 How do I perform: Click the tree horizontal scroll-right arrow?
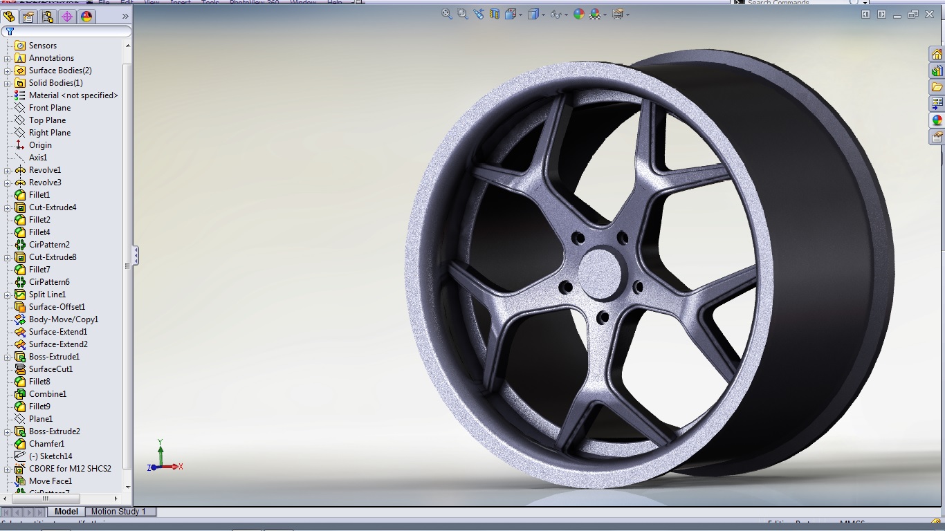click(116, 499)
